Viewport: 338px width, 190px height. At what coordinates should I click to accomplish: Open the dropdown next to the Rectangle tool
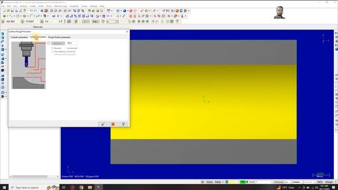point(27,16)
